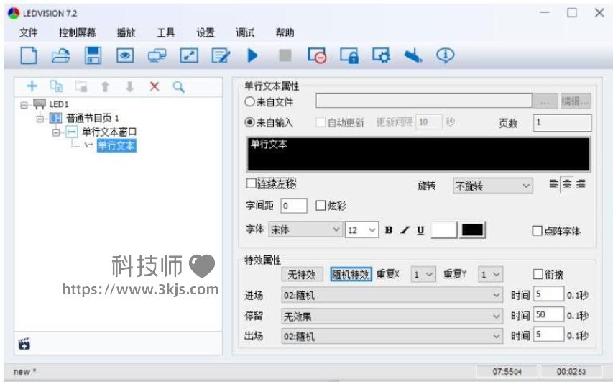Open the 文件 menu
Screen dimensions: 613x382
[29, 32]
